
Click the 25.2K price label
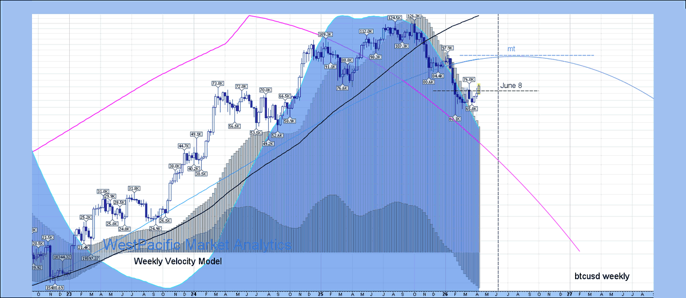point(85,217)
